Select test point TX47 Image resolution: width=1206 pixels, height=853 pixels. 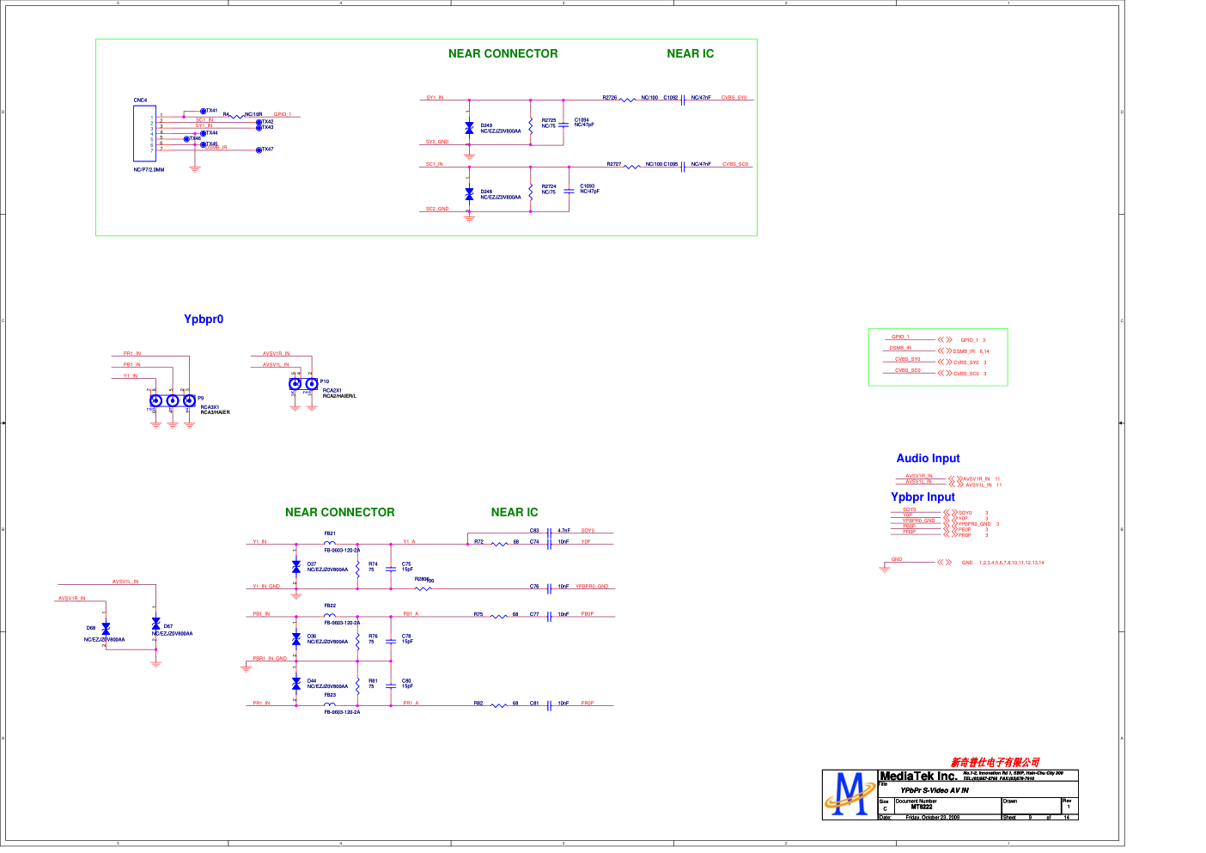point(259,149)
